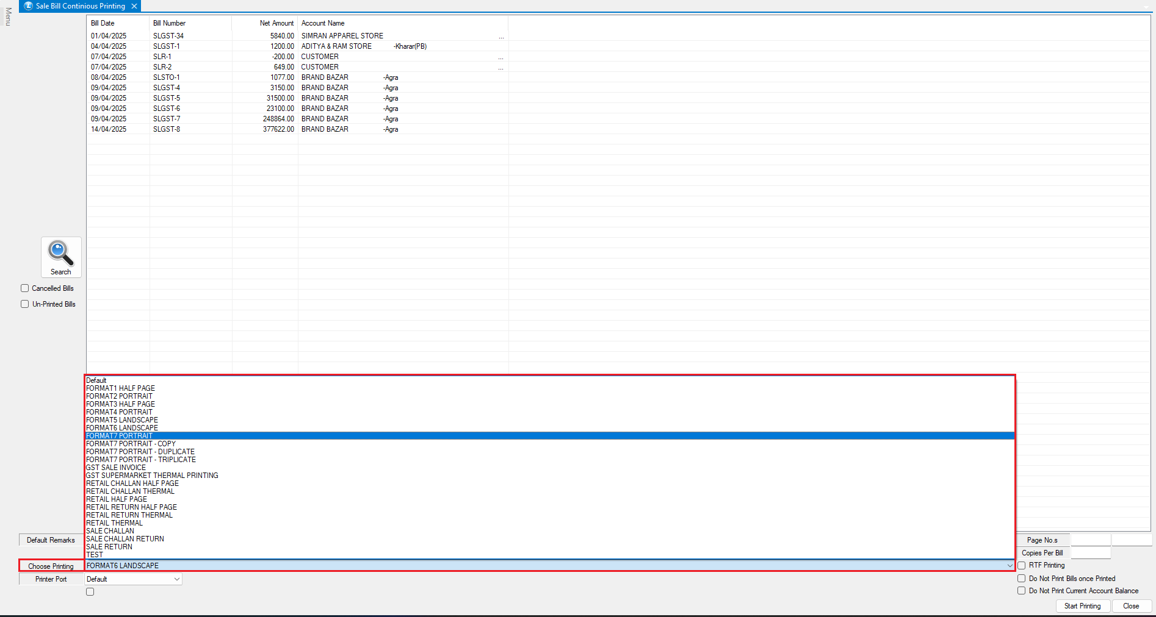Check Do Not Print Bills once Printed

[x=1021, y=579]
